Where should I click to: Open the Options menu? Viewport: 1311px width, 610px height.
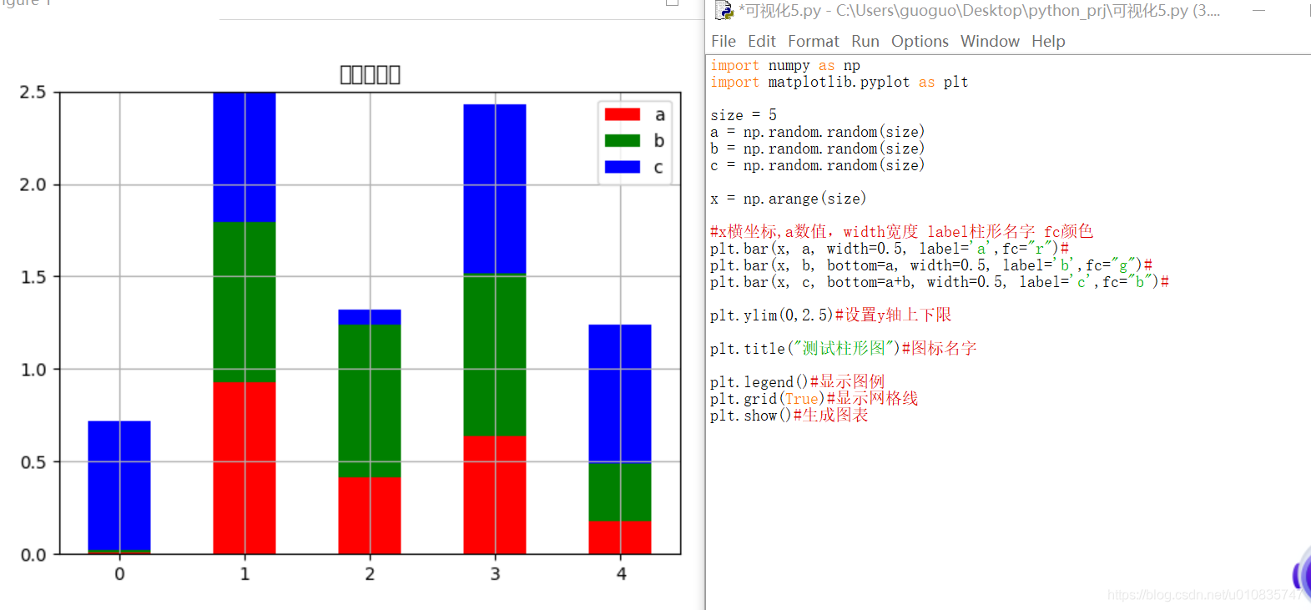click(920, 41)
